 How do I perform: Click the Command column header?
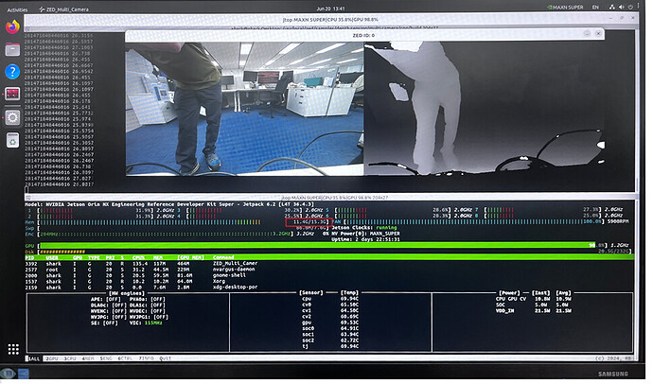pos(223,257)
